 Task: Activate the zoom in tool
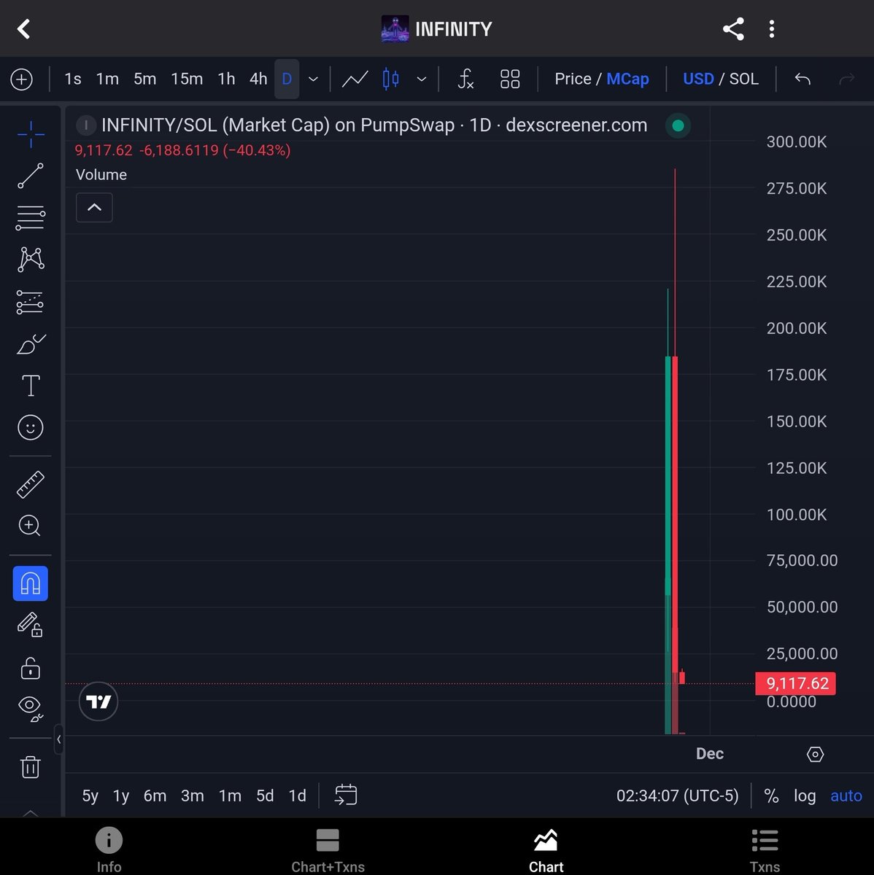[30, 526]
